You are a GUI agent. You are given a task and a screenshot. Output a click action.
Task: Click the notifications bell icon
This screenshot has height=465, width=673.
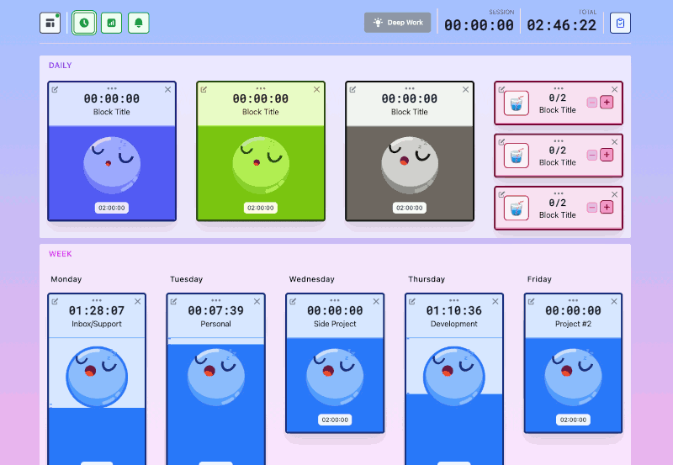(x=138, y=24)
